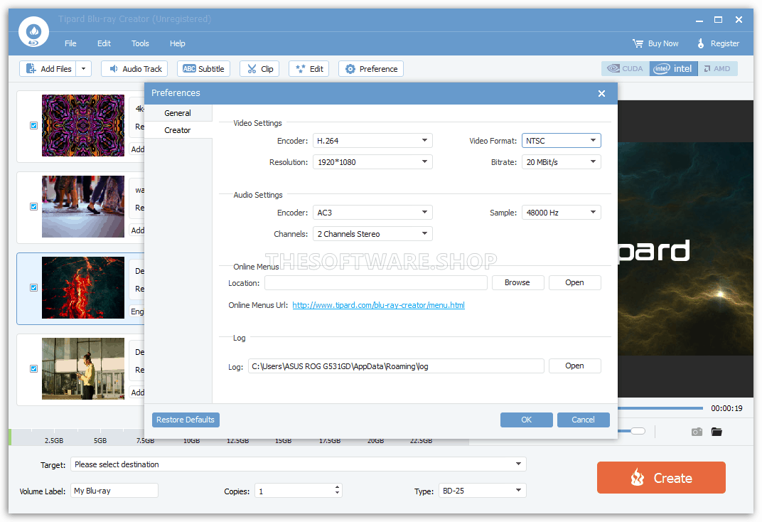Confirm preferences with OK

click(x=526, y=420)
